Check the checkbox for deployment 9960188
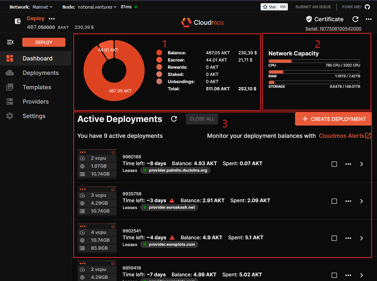Screen dimensions: 377x281 pos(334,164)
